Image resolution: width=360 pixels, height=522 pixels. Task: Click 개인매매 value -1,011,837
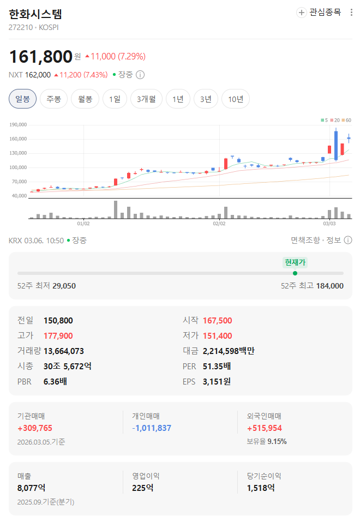(152, 428)
